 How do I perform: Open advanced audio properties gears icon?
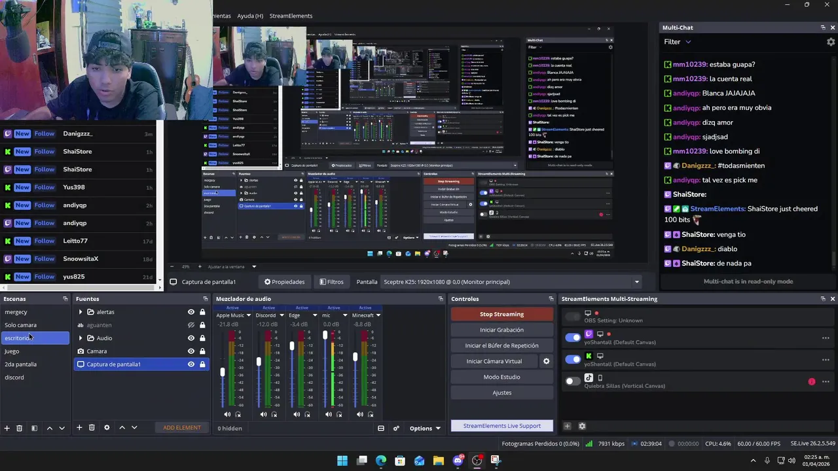pyautogui.click(x=396, y=428)
